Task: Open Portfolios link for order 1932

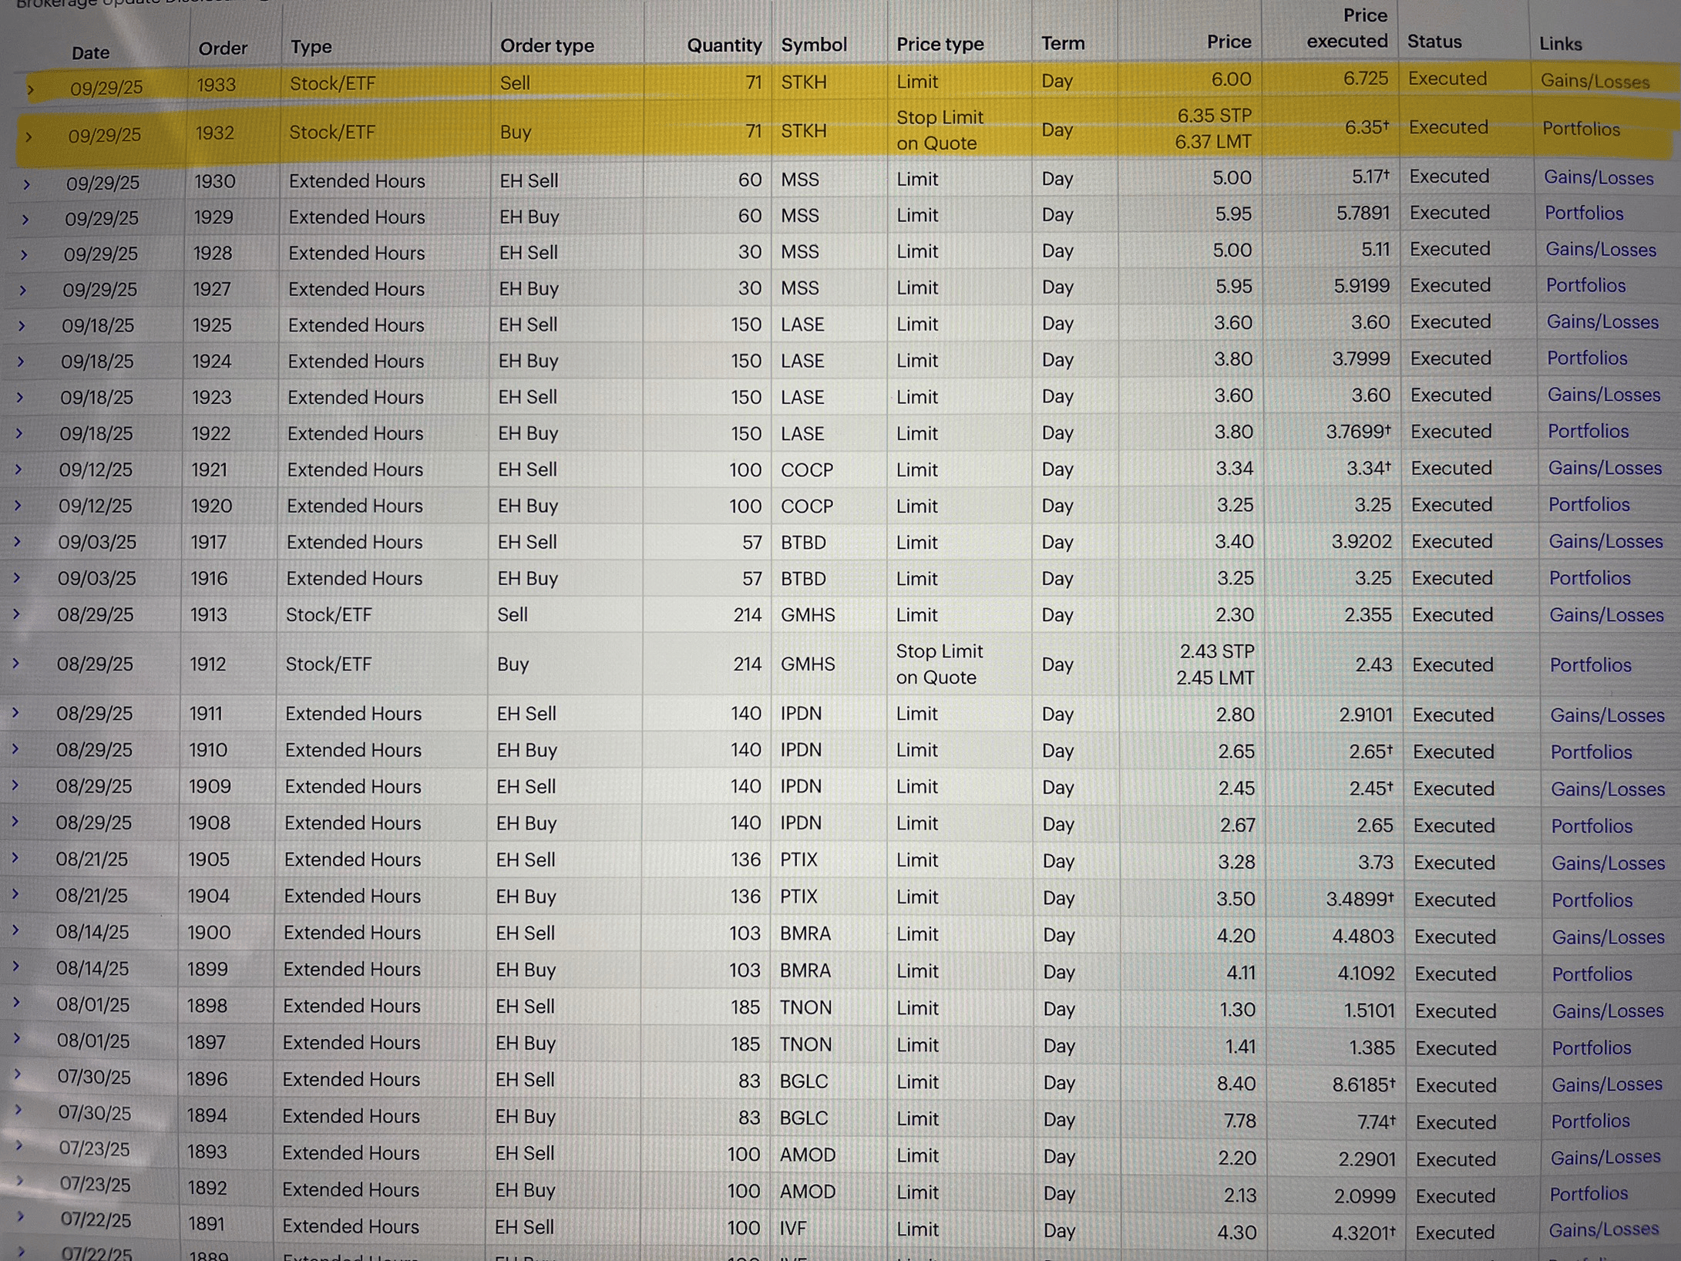Action: pos(1581,129)
